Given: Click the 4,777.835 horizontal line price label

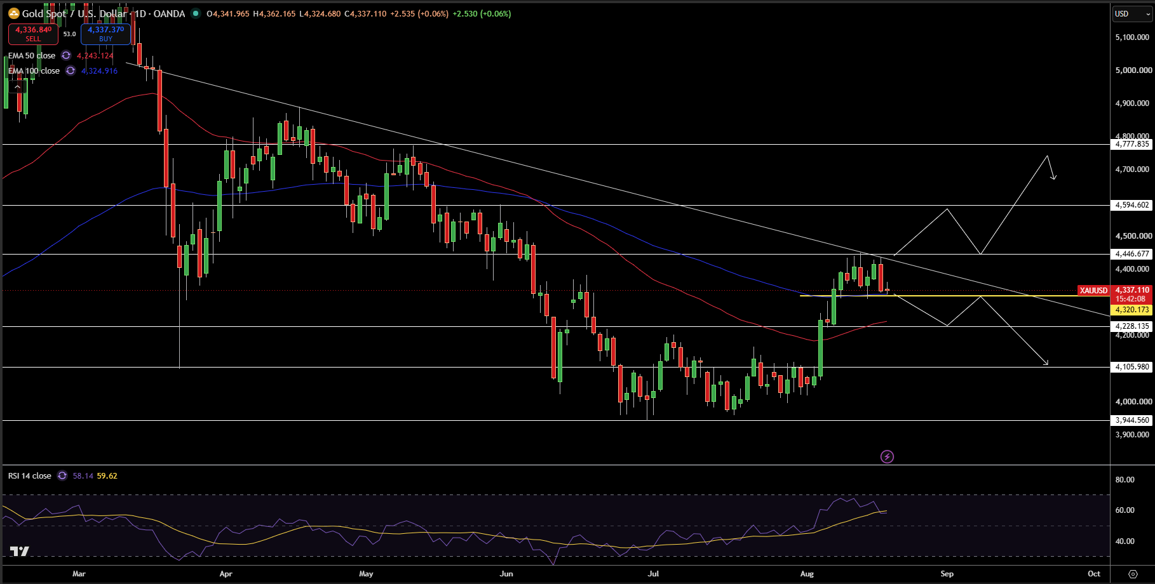Looking at the screenshot, I should click(1131, 144).
